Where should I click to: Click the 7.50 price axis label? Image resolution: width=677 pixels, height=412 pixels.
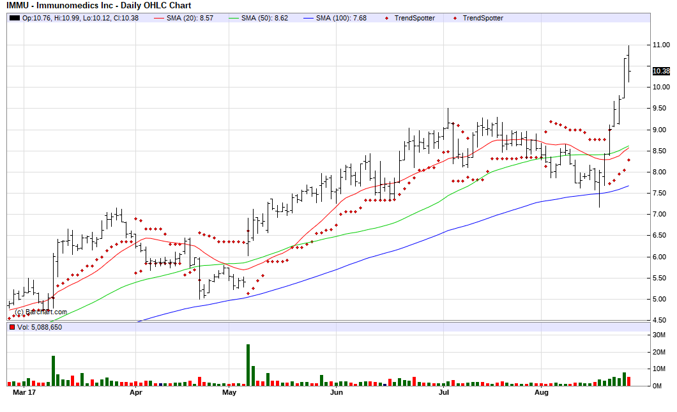coord(659,193)
